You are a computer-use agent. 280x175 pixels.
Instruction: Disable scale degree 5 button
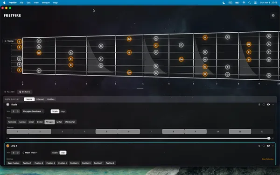[x=106, y=132]
